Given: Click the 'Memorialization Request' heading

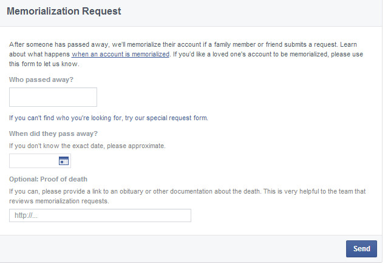Looking at the screenshot, I should pos(64,11).
